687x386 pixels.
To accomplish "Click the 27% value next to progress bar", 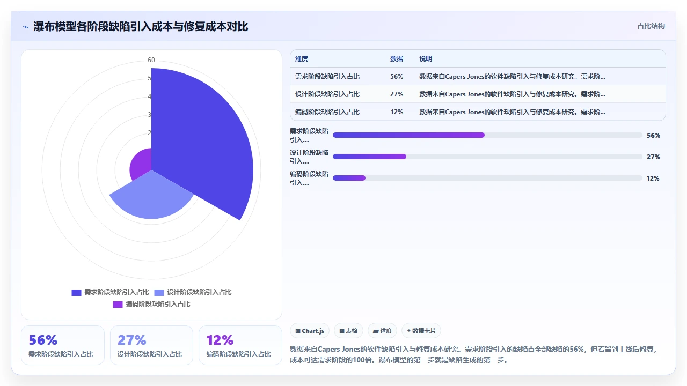I will (x=653, y=157).
